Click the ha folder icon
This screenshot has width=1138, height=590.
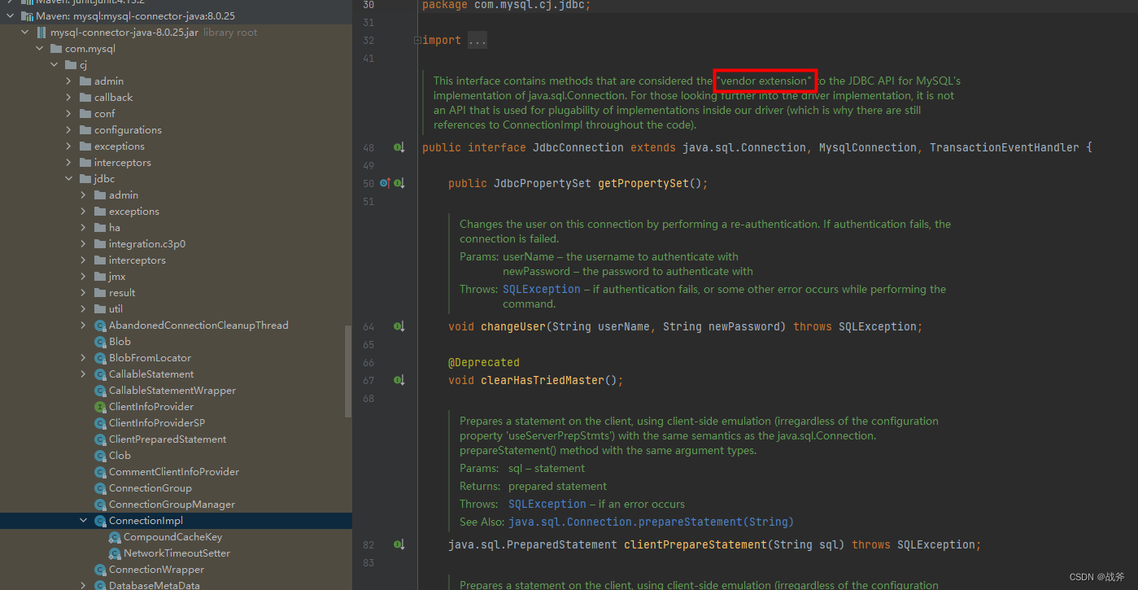[x=101, y=228]
